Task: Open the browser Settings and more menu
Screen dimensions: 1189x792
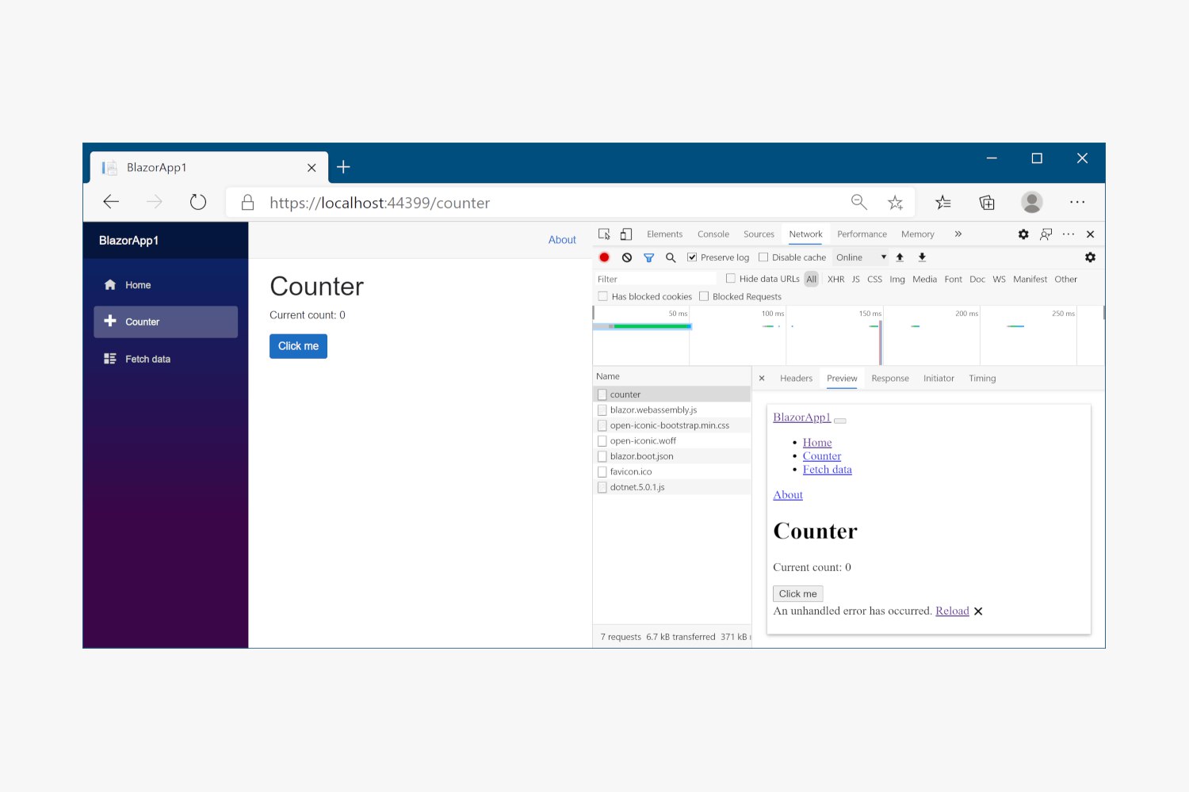Action: pos(1077,202)
